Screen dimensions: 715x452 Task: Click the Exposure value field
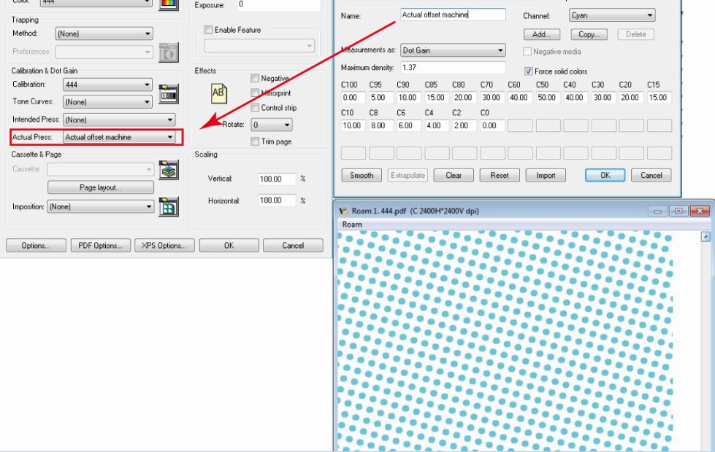click(x=278, y=5)
